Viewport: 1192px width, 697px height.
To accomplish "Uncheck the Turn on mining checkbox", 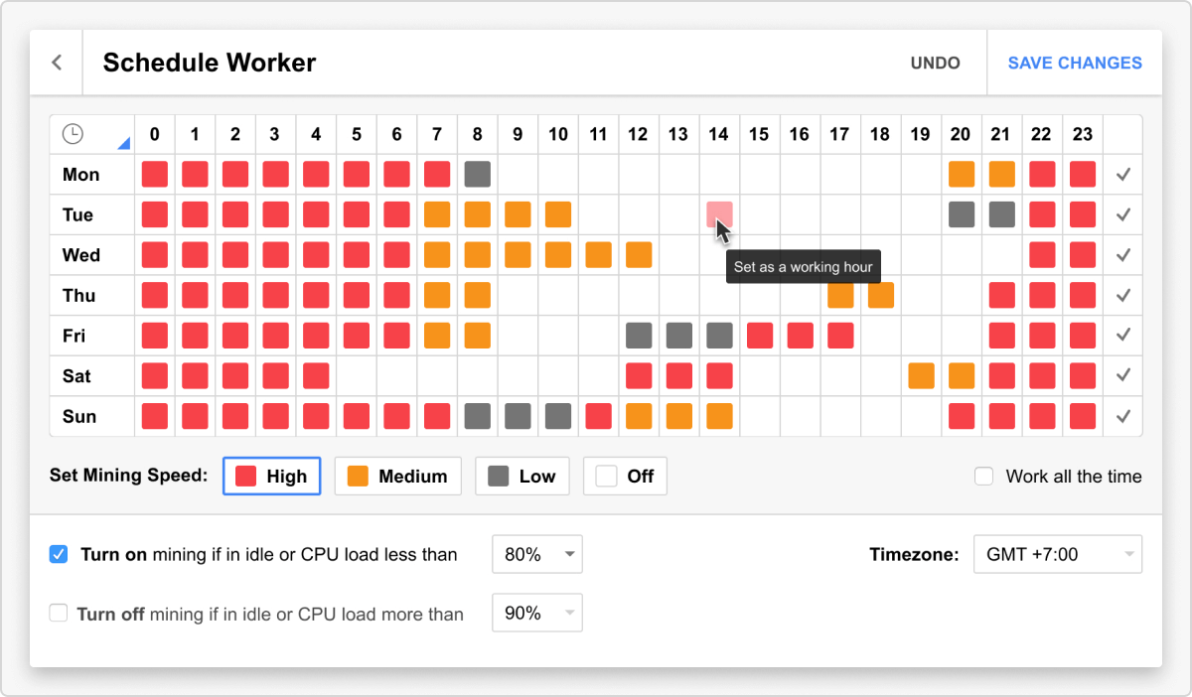I will 59,554.
